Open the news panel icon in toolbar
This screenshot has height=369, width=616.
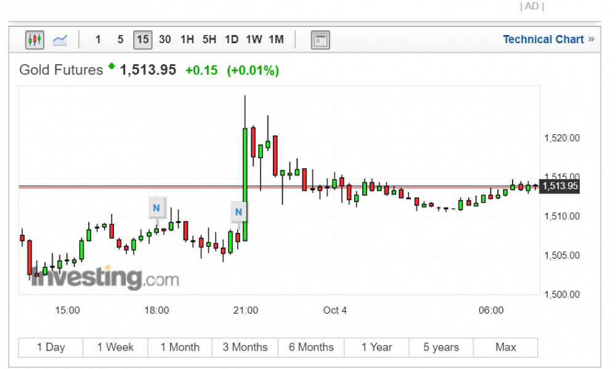pos(320,40)
